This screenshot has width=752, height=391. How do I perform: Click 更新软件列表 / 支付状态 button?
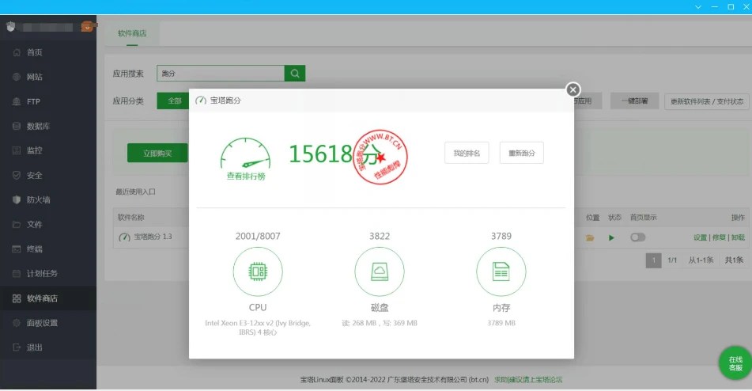point(706,101)
